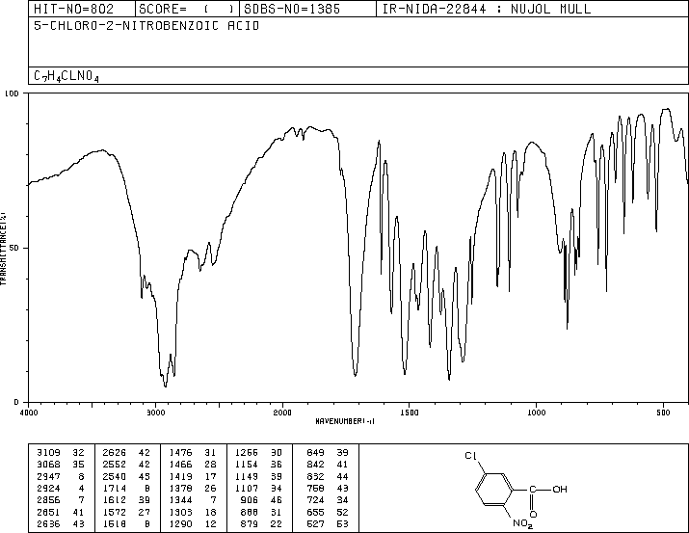Select the 1149 wavenumber entry

click(x=247, y=476)
